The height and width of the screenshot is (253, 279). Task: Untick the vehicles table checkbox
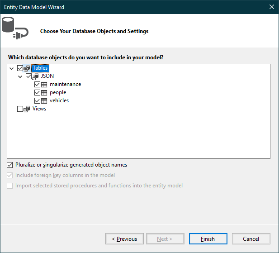tap(38, 101)
